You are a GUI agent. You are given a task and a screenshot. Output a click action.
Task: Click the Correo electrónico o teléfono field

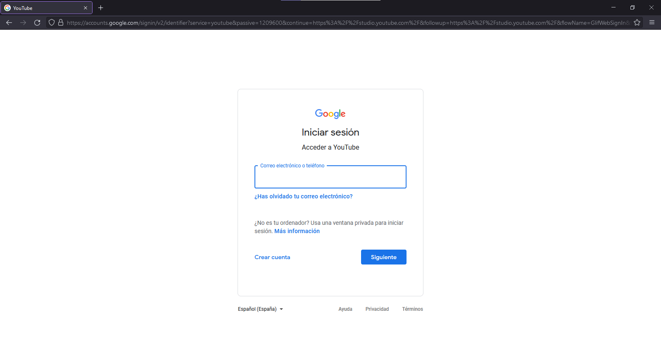[x=330, y=177]
